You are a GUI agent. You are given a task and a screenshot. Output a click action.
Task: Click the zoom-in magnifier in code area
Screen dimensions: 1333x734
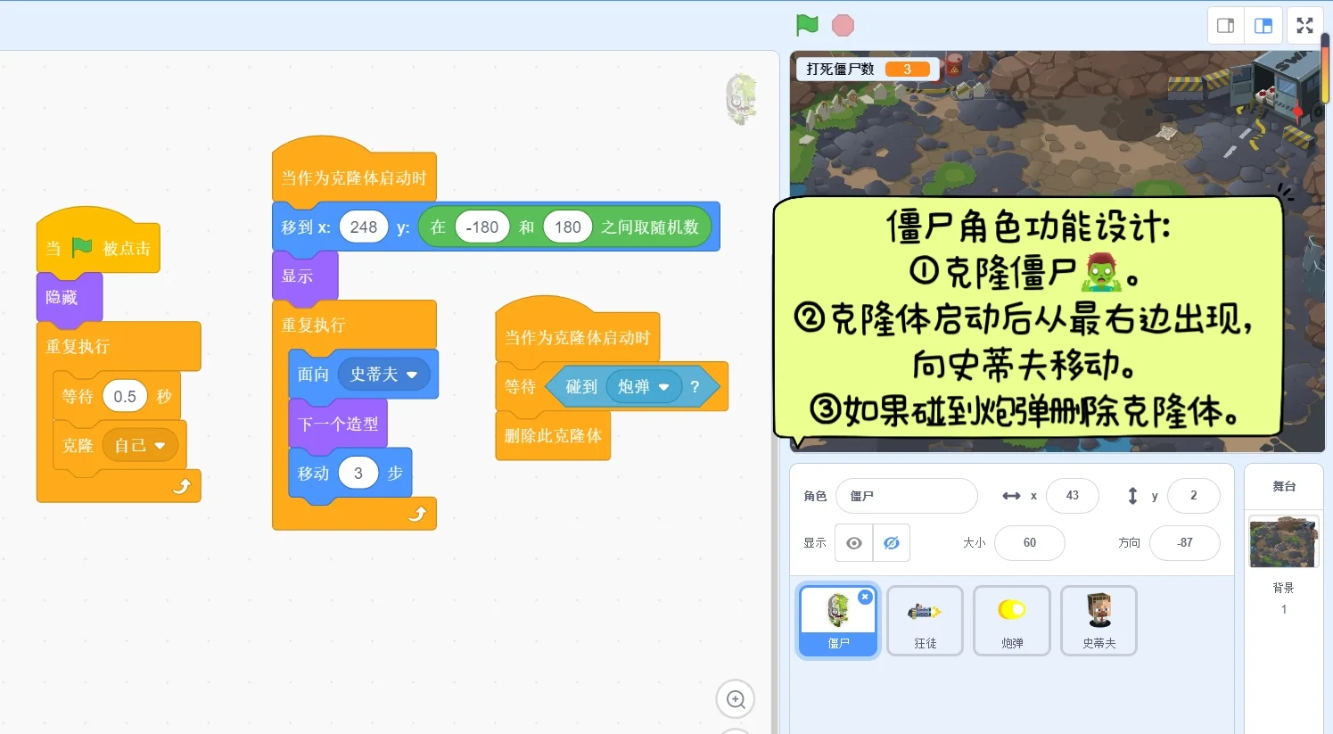point(735,698)
